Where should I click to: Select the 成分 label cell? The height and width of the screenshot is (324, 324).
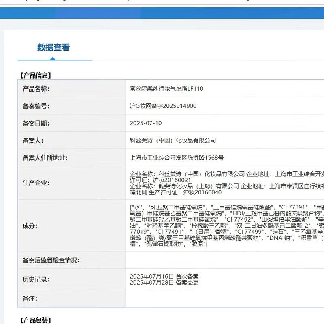pyautogui.click(x=30, y=226)
